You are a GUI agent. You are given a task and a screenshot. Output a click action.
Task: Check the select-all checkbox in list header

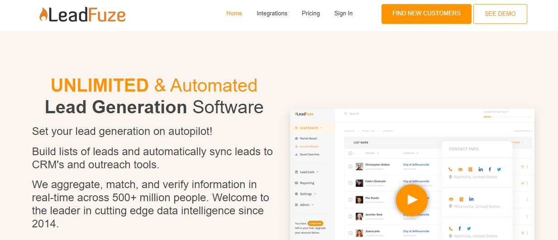click(x=350, y=153)
